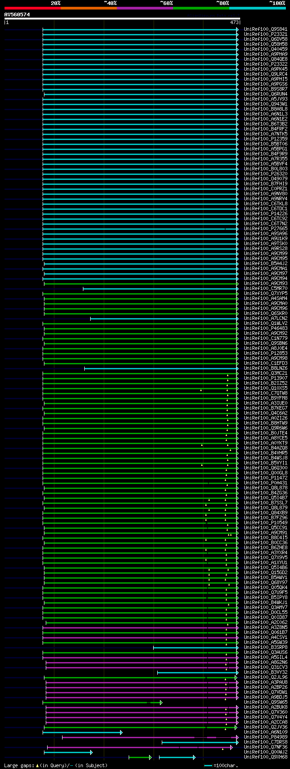Choose UniRef100_B6T3B2 in the hit list

(x=266, y=124)
